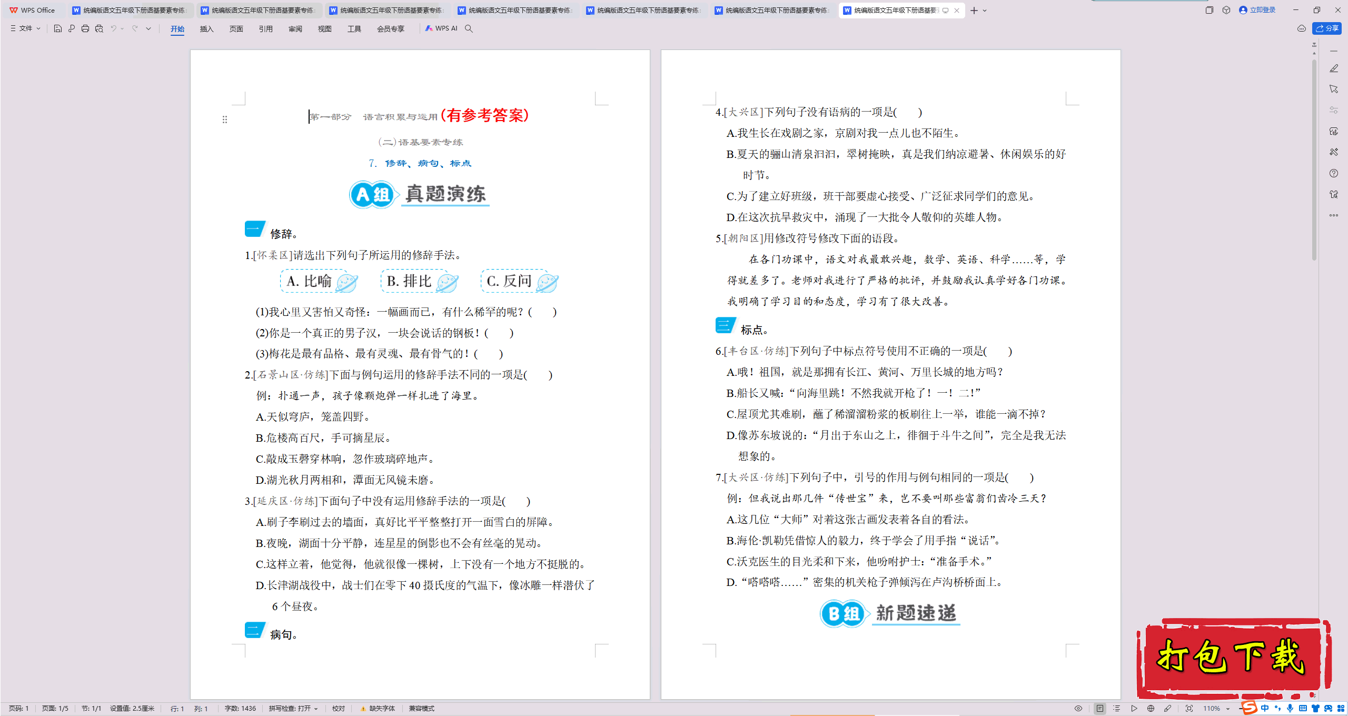
Task: Click the Sogou soft keyboard icon
Action: pos(1303,709)
